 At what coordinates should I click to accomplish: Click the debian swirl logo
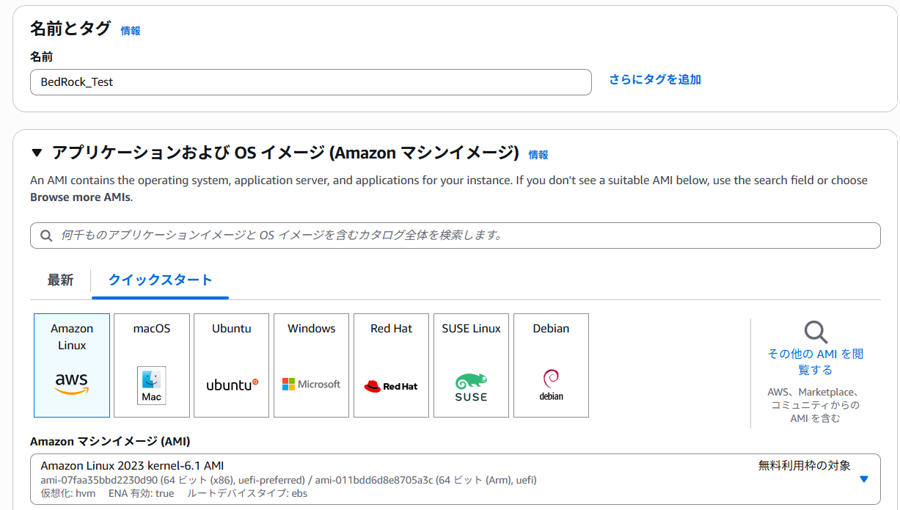[550, 383]
